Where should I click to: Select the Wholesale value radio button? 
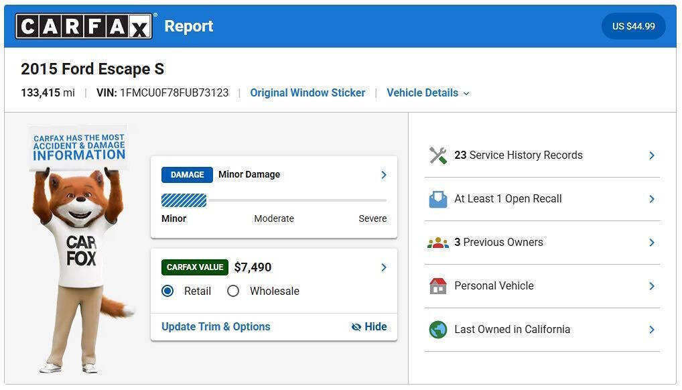click(233, 291)
